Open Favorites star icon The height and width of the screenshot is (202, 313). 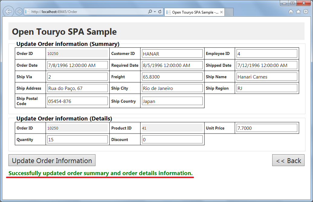click(298, 12)
